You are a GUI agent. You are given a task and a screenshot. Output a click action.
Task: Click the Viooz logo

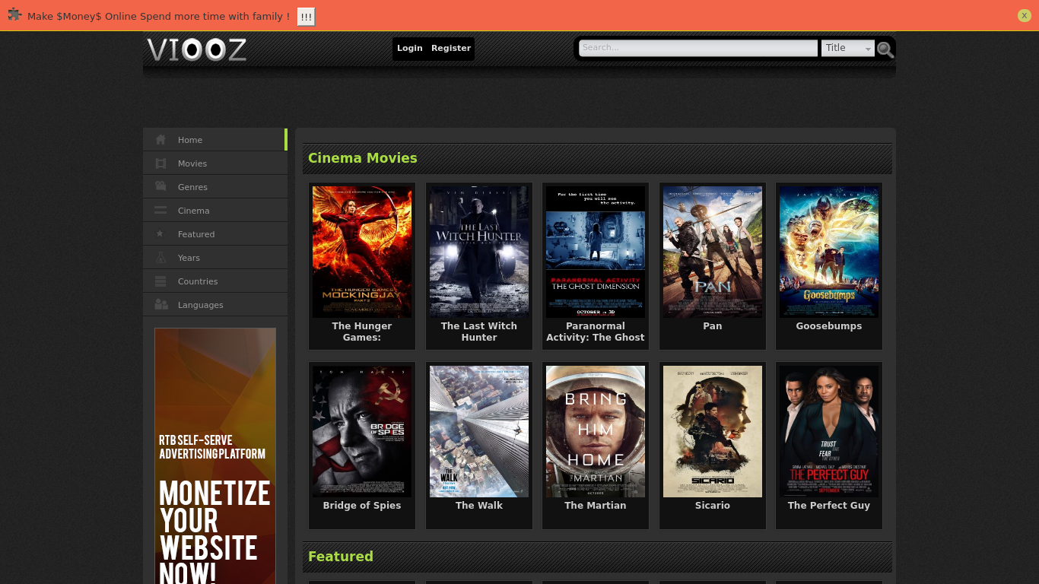197,50
